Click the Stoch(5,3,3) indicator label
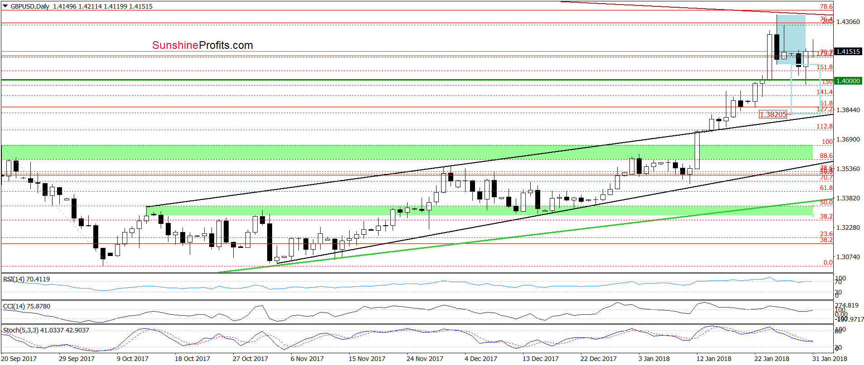Image resolution: width=864 pixels, height=365 pixels. [x=46, y=330]
